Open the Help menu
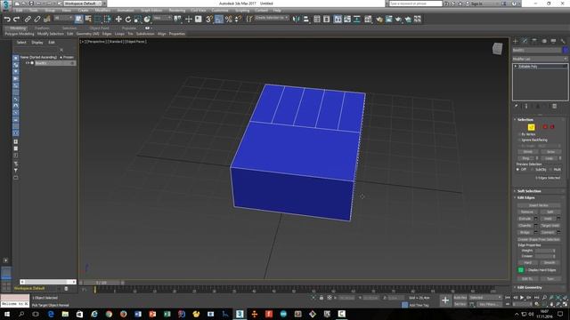The height and width of the screenshot is (320, 570). [277, 11]
